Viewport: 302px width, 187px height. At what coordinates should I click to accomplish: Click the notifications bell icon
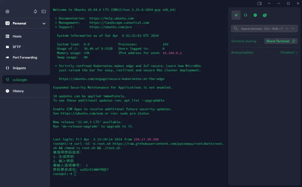(35, 12)
